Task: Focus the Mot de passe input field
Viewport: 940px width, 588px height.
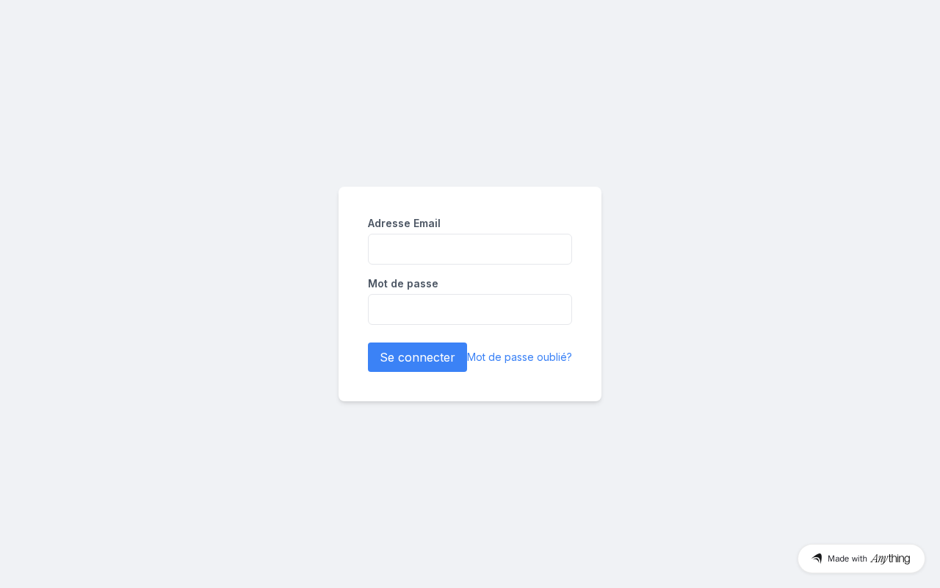Action: pyautogui.click(x=470, y=309)
